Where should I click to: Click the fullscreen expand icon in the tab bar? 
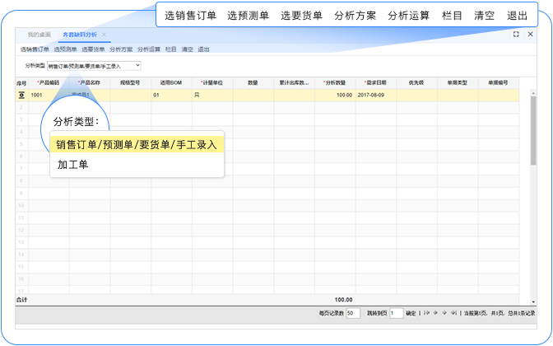[516, 35]
